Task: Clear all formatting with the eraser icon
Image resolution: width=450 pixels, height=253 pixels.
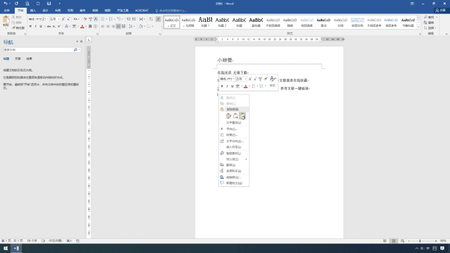Action: pos(85,19)
